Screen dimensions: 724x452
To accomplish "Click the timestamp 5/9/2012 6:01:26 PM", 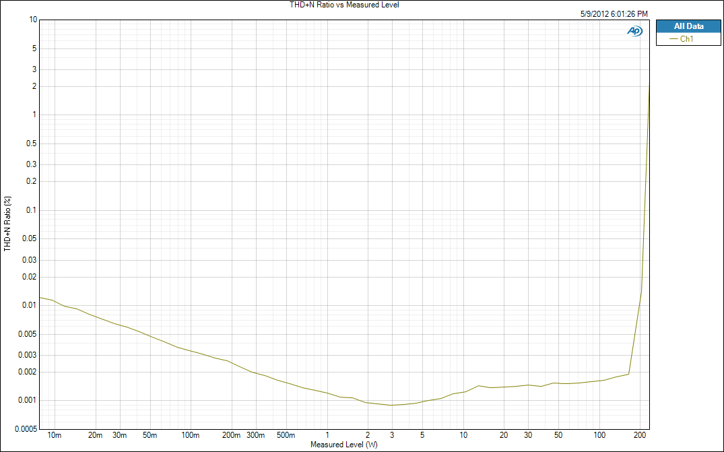I will point(614,14).
